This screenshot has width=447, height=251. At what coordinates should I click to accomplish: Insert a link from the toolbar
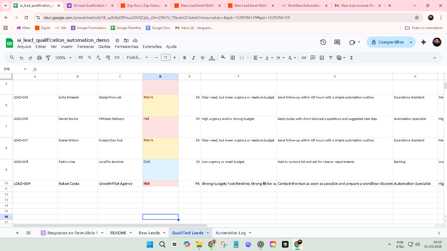[x=304, y=58]
